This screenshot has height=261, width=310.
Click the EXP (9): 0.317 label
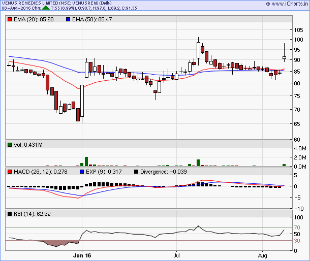(104, 172)
